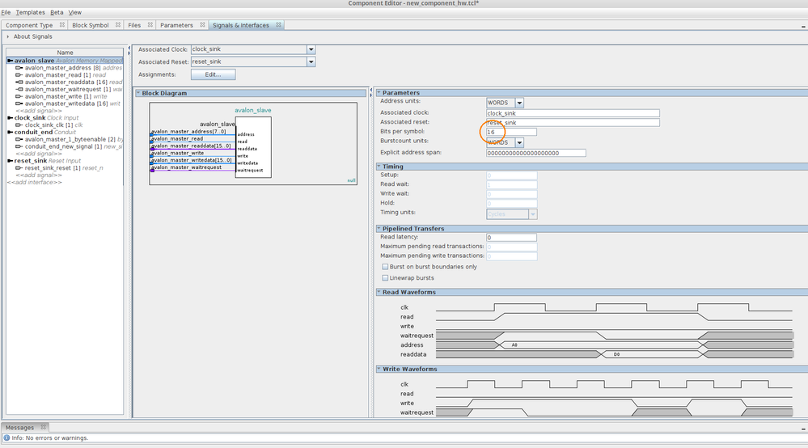
Task: Click the signal icon beside clock_sink_clk
Action: click(x=19, y=125)
